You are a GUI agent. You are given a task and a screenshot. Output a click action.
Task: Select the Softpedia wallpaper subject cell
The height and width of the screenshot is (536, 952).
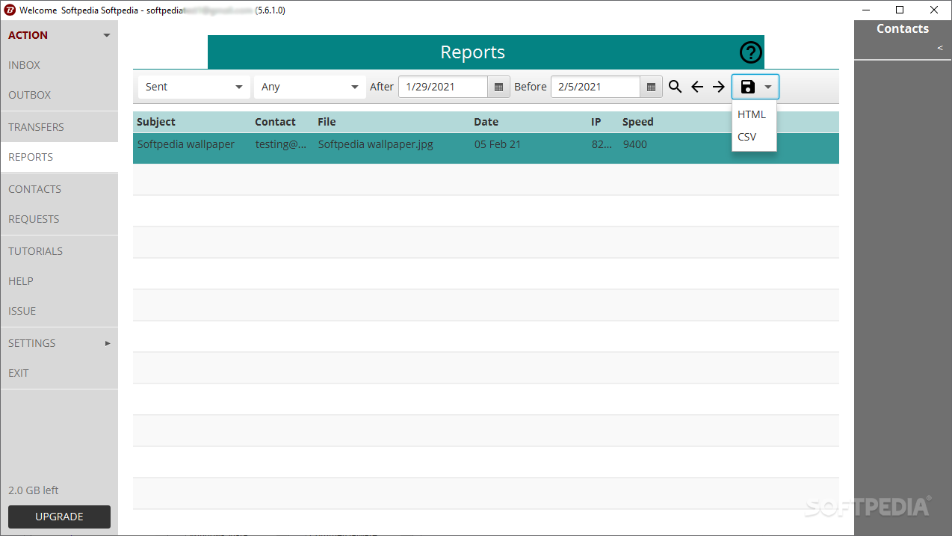pyautogui.click(x=186, y=144)
